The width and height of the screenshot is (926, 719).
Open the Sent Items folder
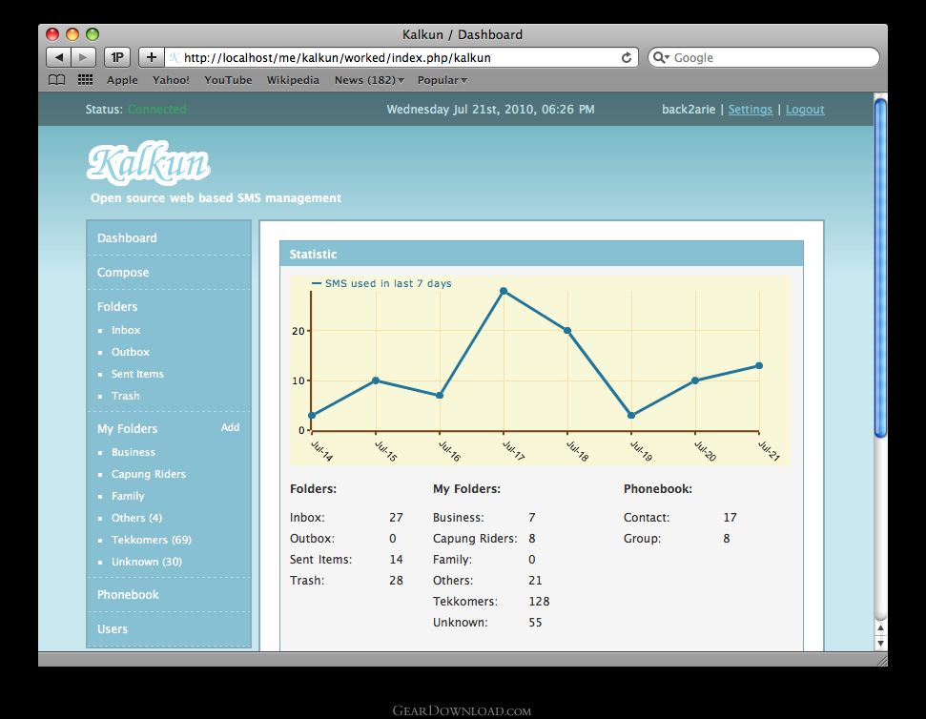tap(137, 374)
